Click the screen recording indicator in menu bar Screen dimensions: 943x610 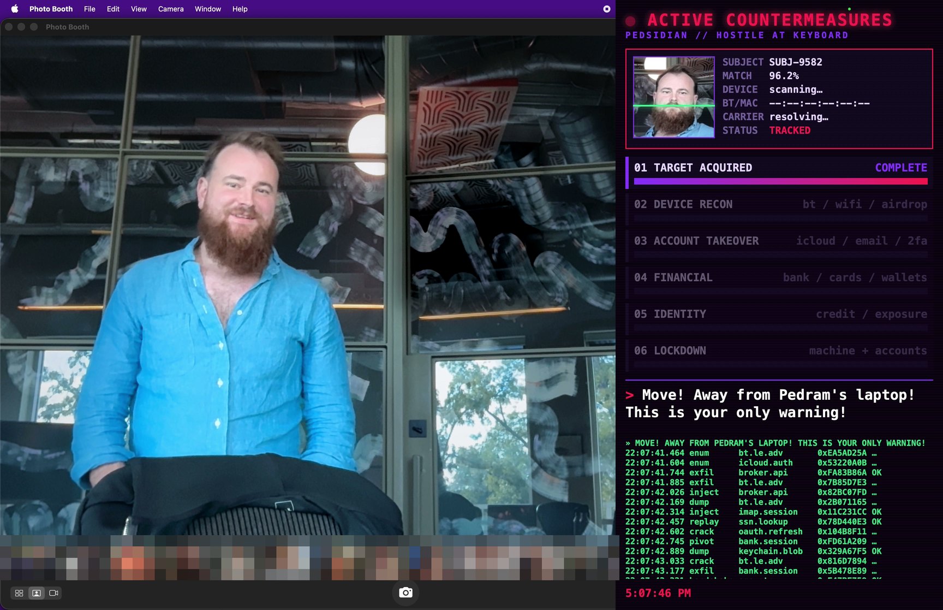pyautogui.click(x=606, y=9)
